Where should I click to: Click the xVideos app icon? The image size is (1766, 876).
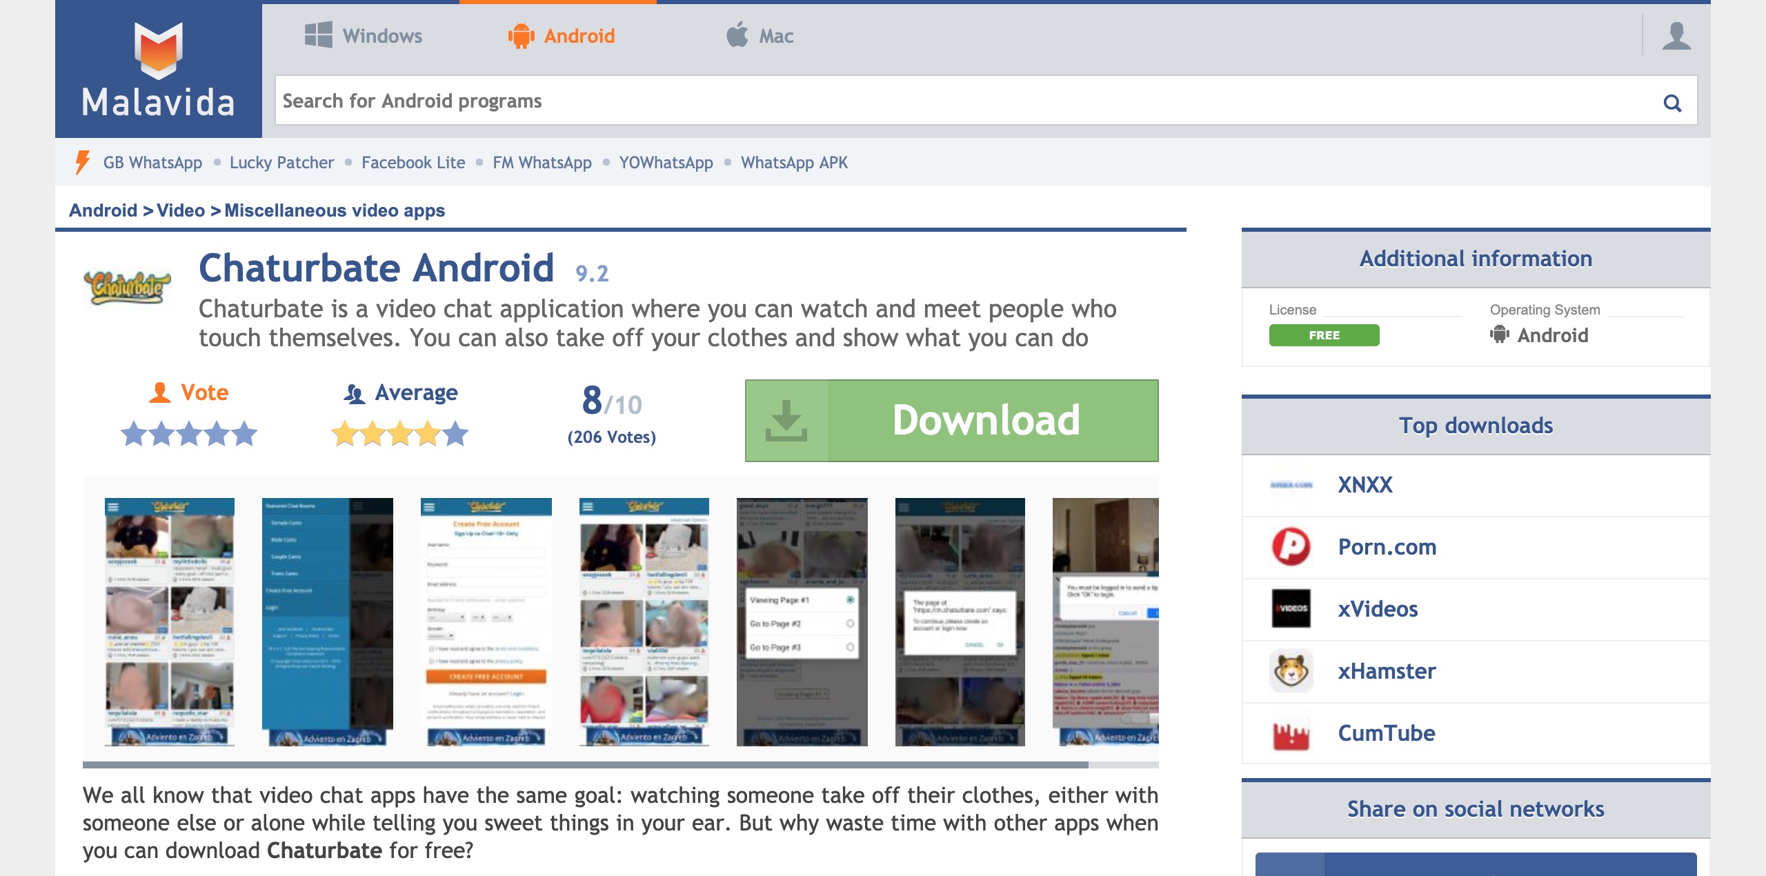tap(1291, 608)
